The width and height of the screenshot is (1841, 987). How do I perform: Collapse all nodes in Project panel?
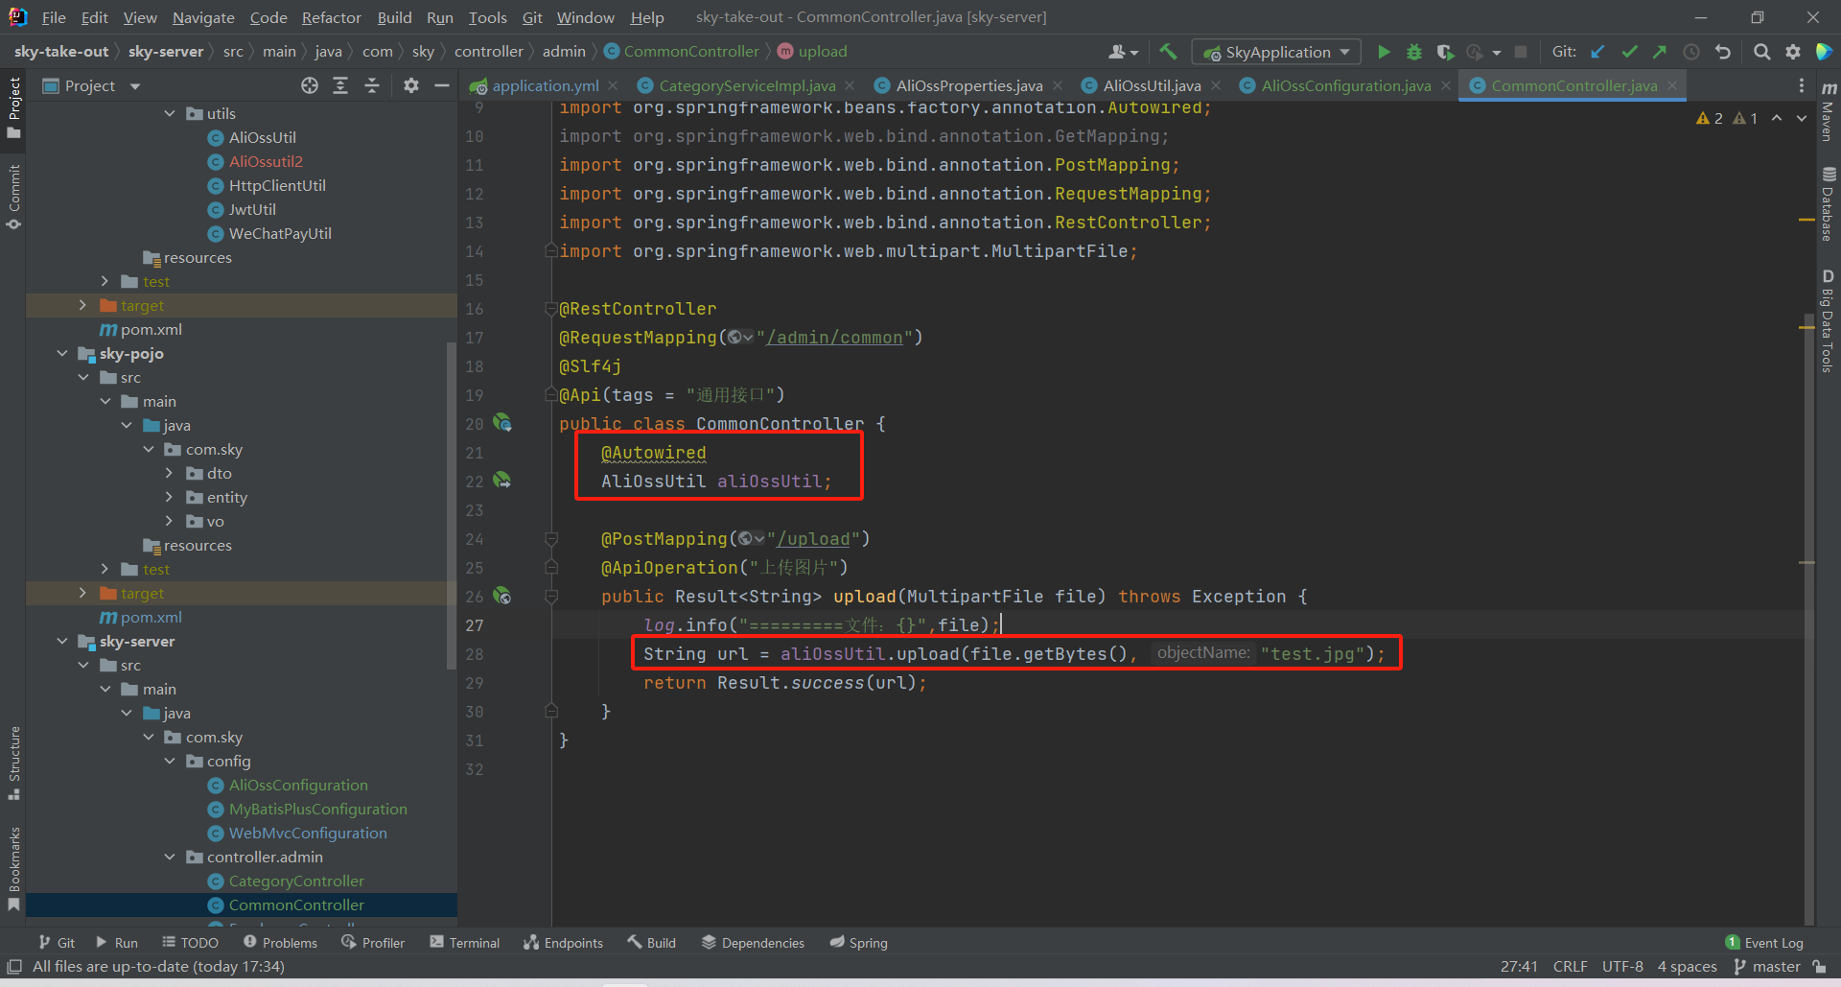coord(372,86)
